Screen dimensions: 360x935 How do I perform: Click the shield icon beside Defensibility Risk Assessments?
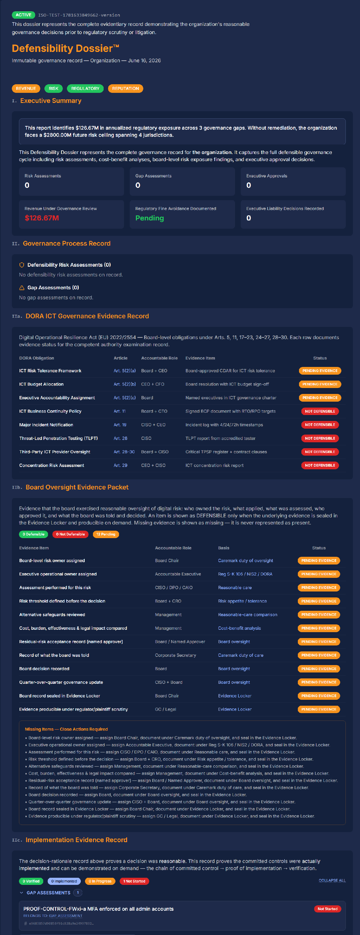coord(22,265)
